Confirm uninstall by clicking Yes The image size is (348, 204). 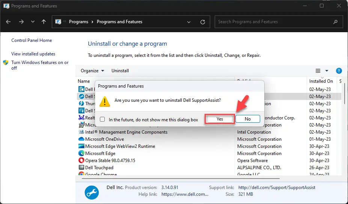(x=220, y=119)
